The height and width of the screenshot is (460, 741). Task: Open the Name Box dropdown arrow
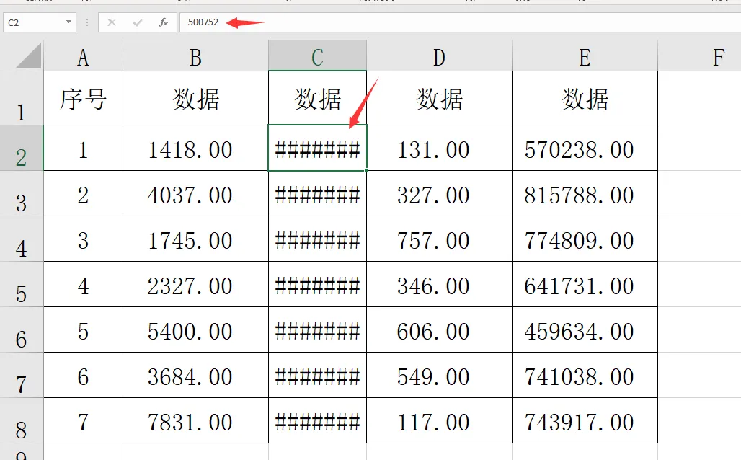coord(69,22)
